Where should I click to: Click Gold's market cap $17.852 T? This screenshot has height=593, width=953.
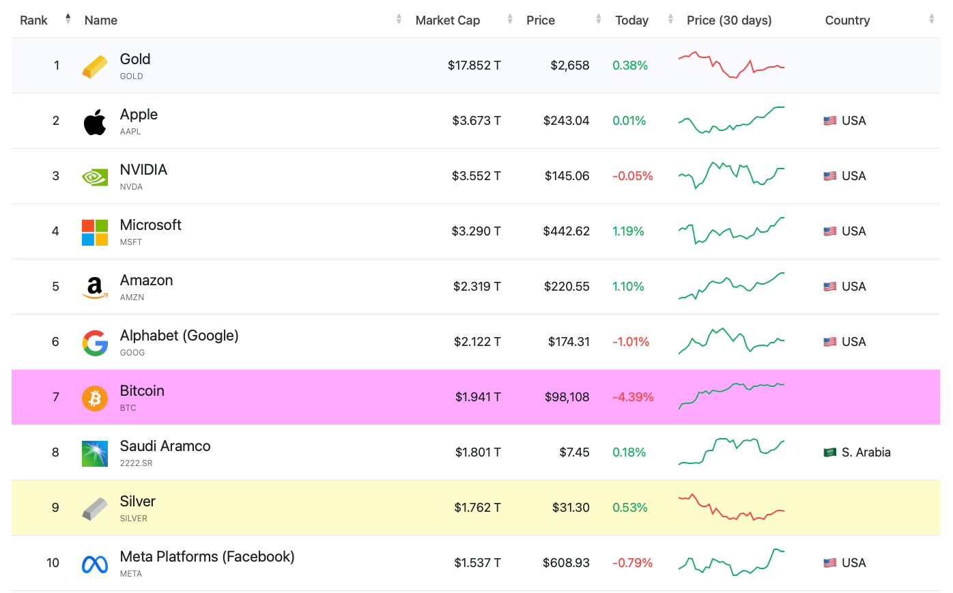pyautogui.click(x=474, y=66)
